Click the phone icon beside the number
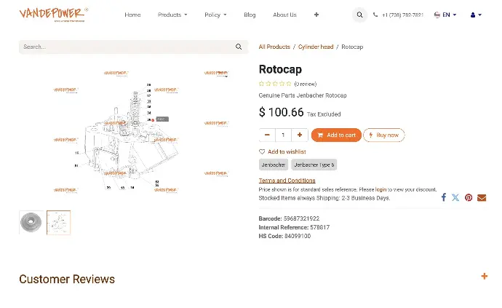The height and width of the screenshot is (308, 502). tap(375, 15)
